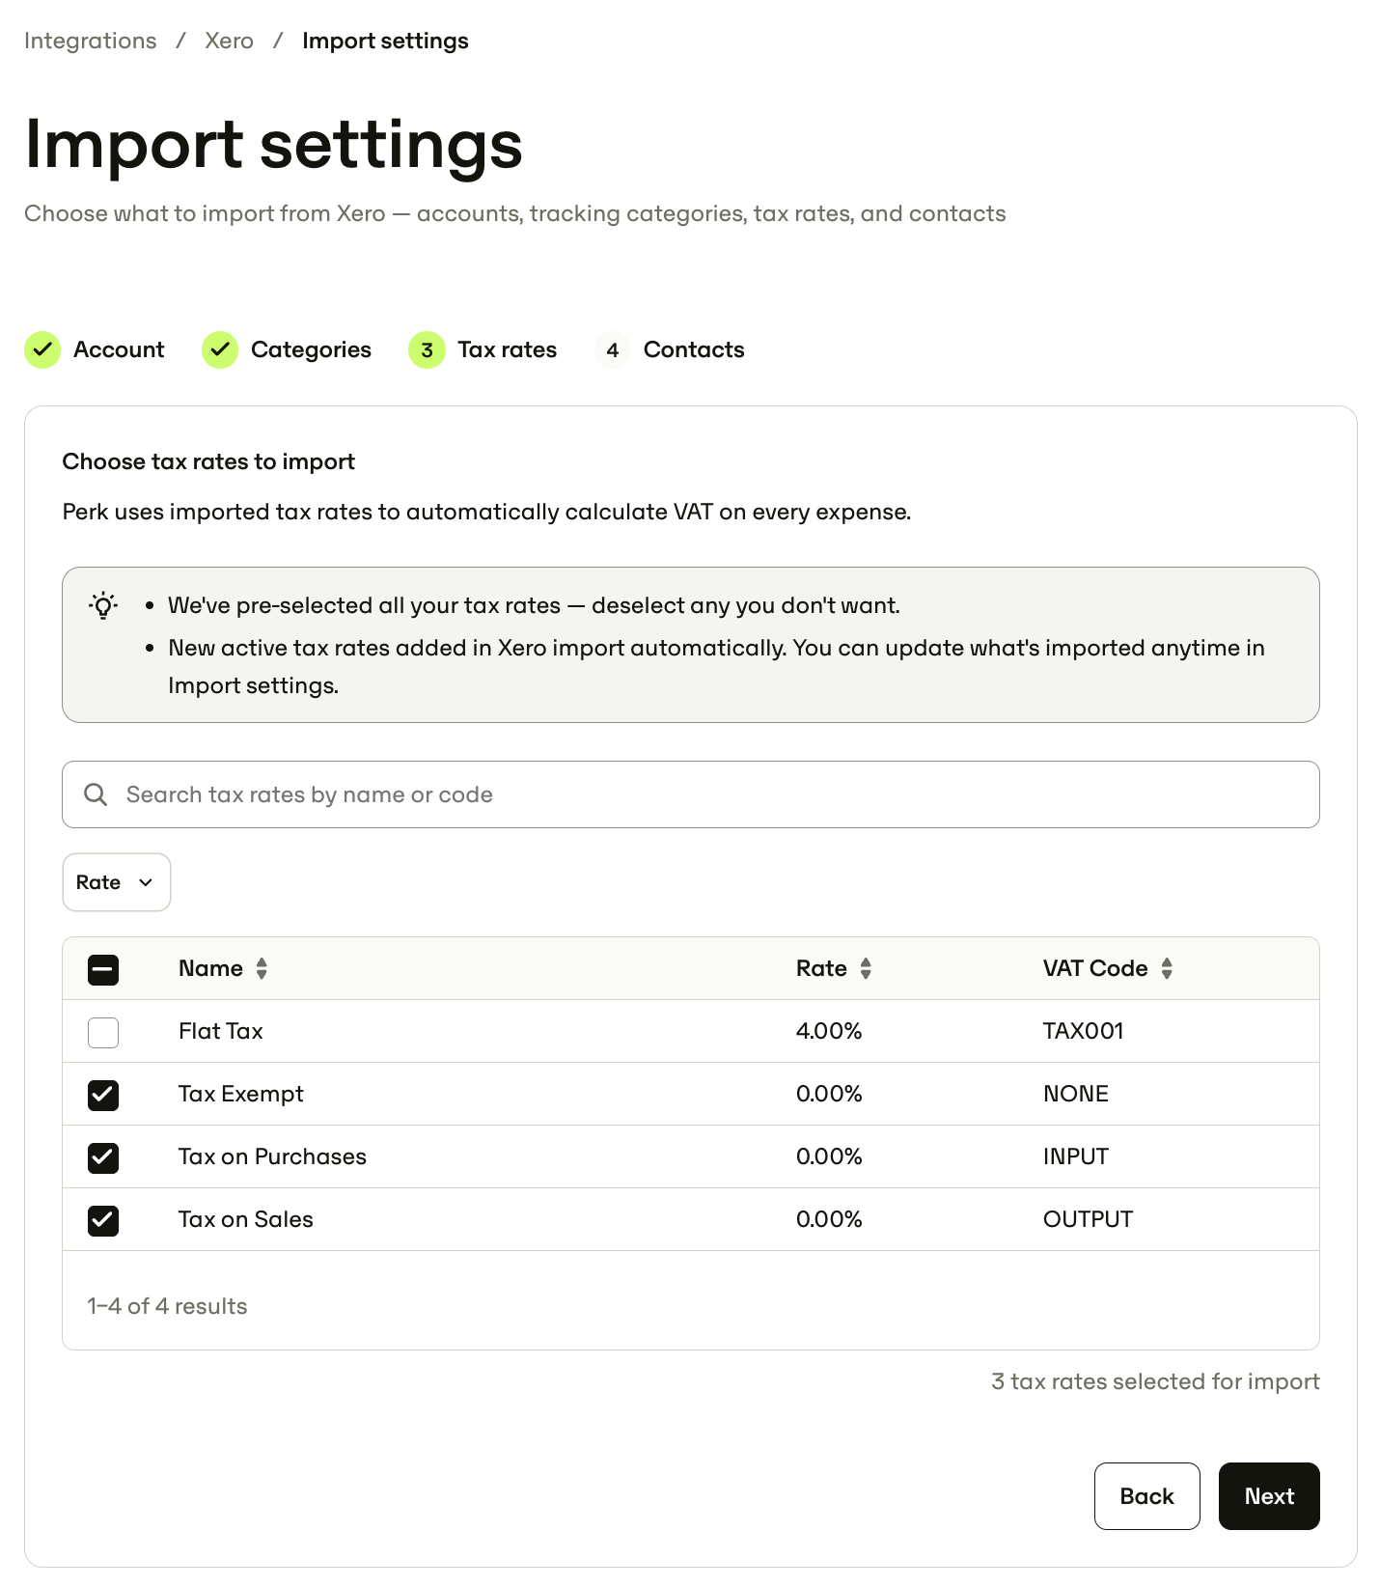1380x1587 pixels.
Task: Check the Flat Tax checkbox
Action: (103, 1032)
